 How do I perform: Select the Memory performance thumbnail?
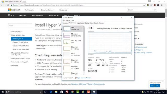coord(67,35)
